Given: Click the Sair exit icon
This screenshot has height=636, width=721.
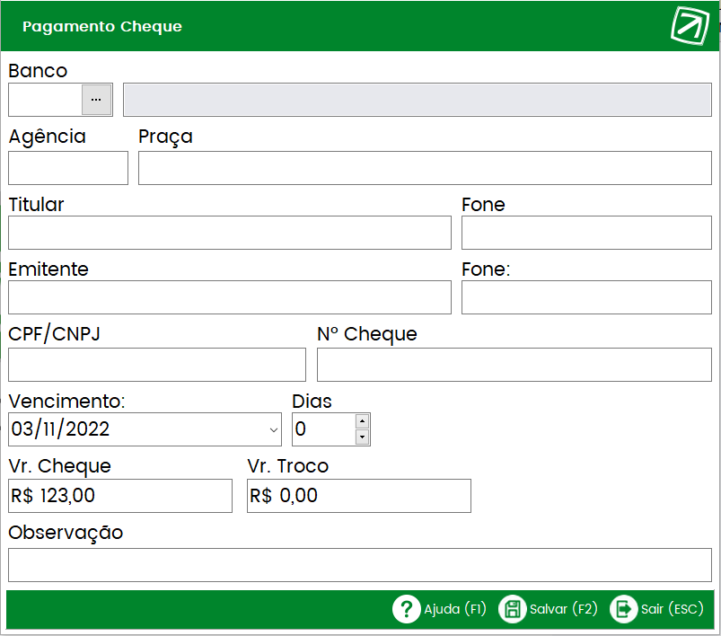Looking at the screenshot, I should click(x=623, y=609).
